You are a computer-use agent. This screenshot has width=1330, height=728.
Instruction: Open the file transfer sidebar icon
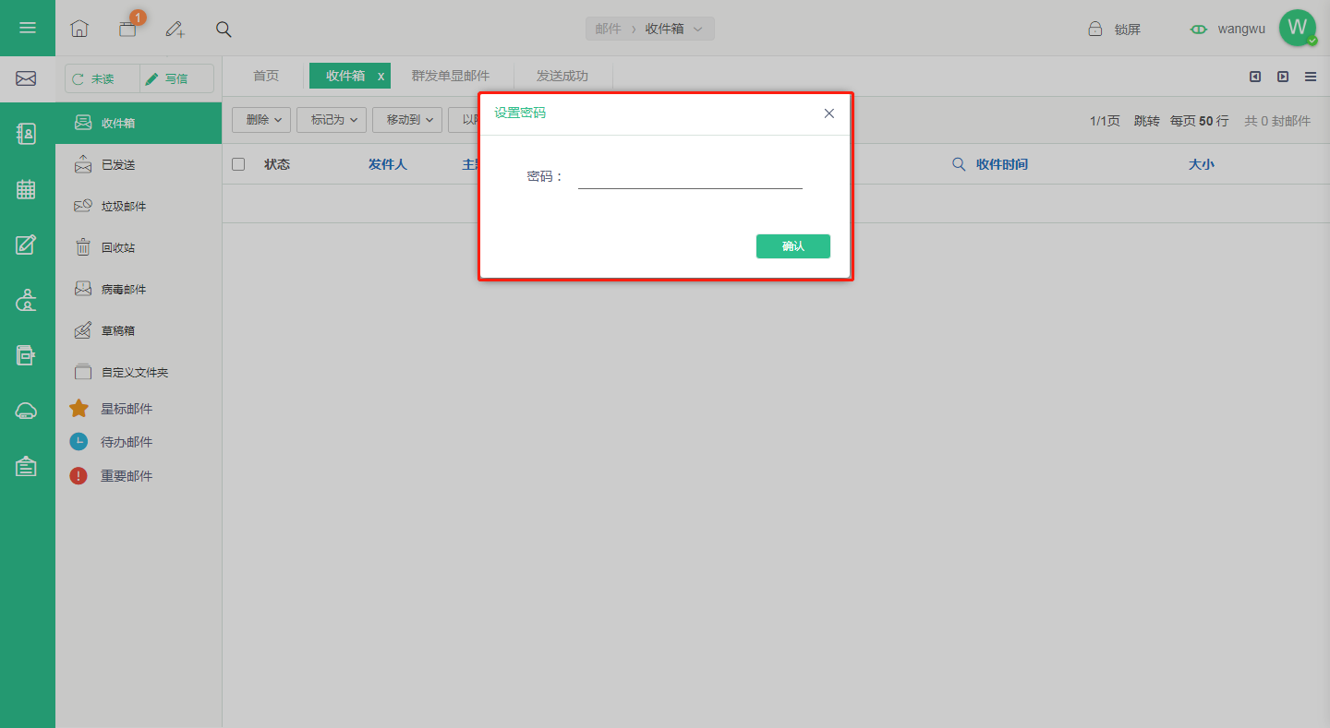coord(27,355)
